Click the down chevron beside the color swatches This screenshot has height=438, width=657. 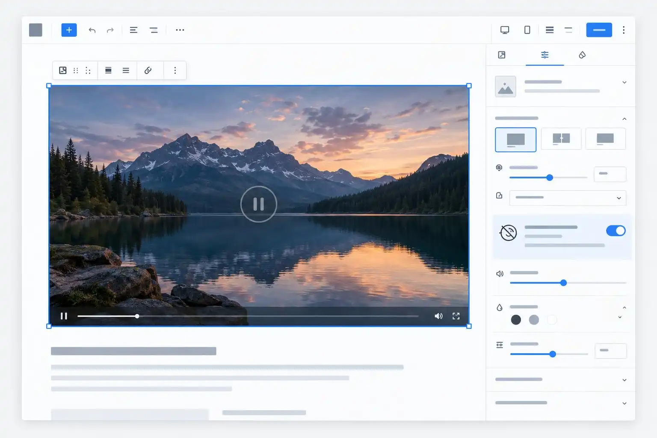pyautogui.click(x=620, y=317)
